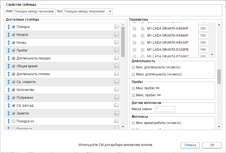
Task: Click the rename icon for Потрачено column
Action: tap(116, 97)
